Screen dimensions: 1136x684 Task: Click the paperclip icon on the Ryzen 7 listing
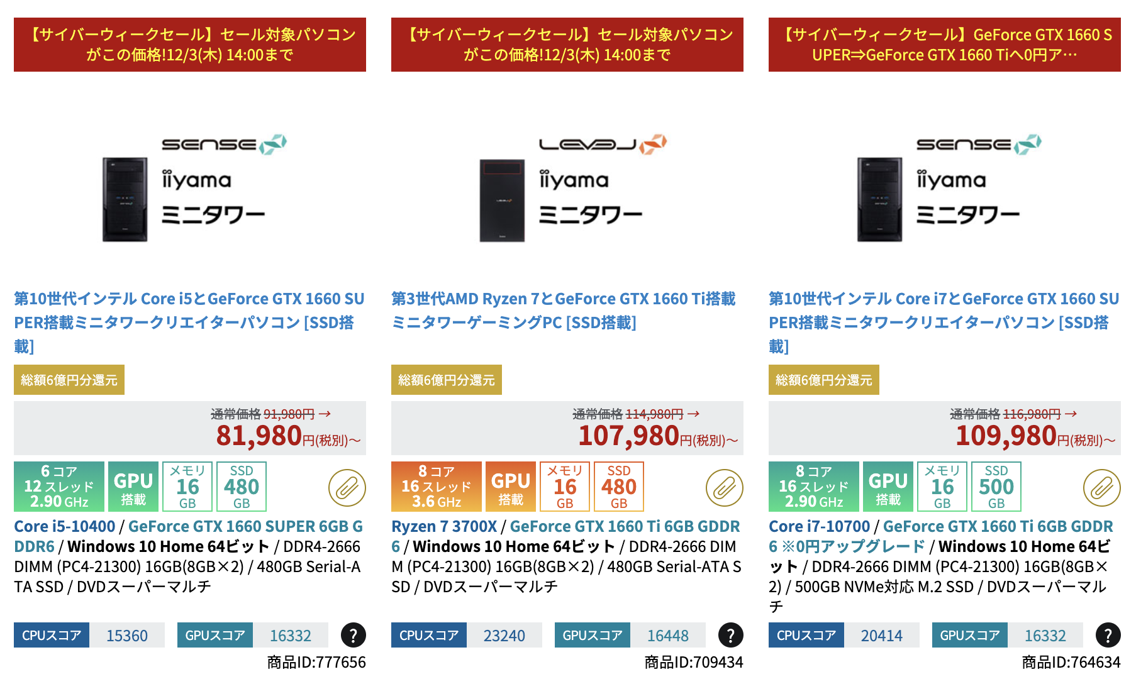(725, 488)
